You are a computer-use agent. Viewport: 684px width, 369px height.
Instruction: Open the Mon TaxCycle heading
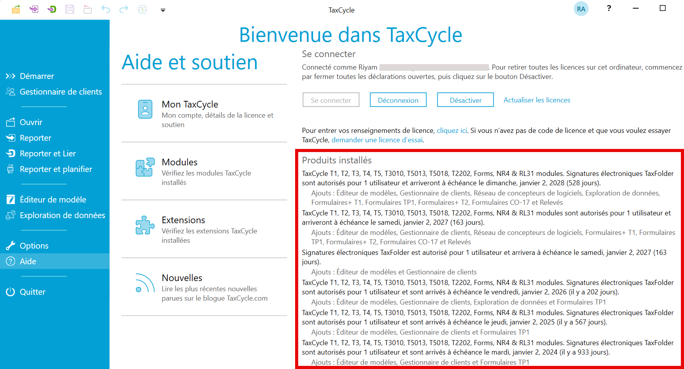(x=190, y=104)
